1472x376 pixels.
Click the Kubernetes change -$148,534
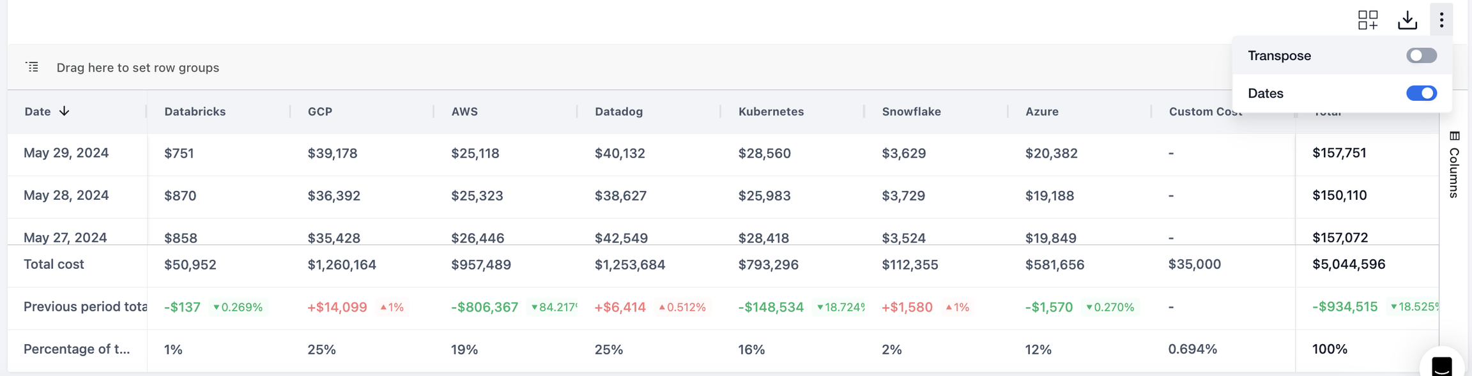click(770, 307)
